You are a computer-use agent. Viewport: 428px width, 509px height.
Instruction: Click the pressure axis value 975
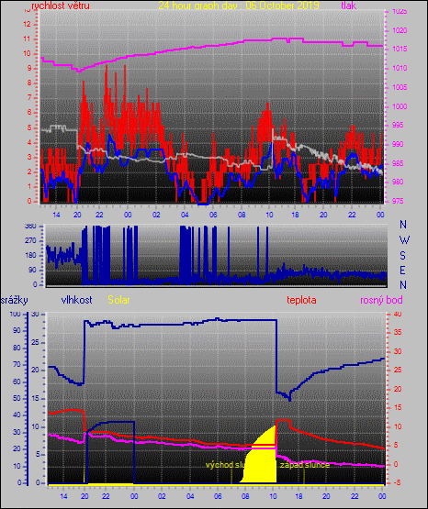point(398,201)
